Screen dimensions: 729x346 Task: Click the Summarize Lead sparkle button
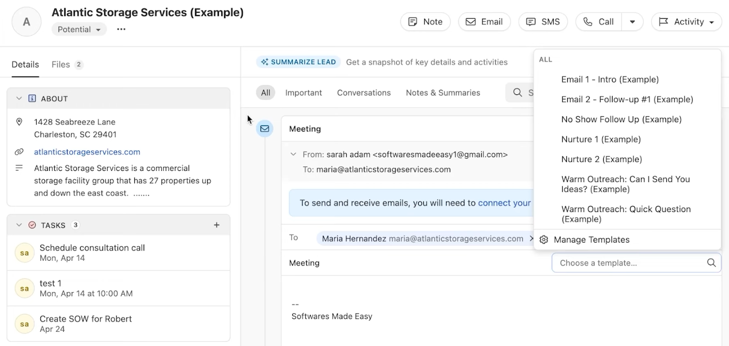point(298,62)
